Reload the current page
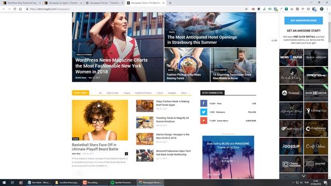Viewport: 331px width, 186px height. [15, 9]
